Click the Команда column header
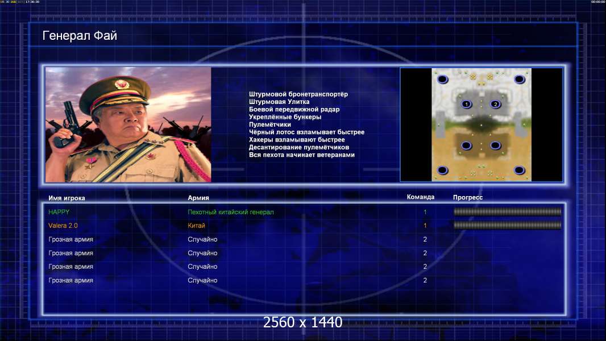The height and width of the screenshot is (341, 606). 421,197
